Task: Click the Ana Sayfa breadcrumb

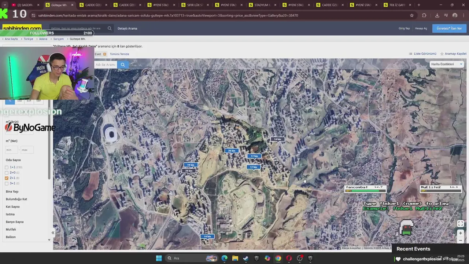Action: coord(11,39)
